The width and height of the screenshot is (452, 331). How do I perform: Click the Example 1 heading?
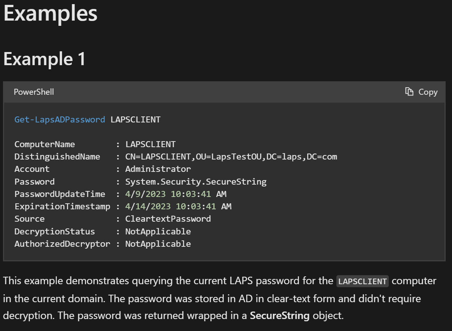[44, 59]
